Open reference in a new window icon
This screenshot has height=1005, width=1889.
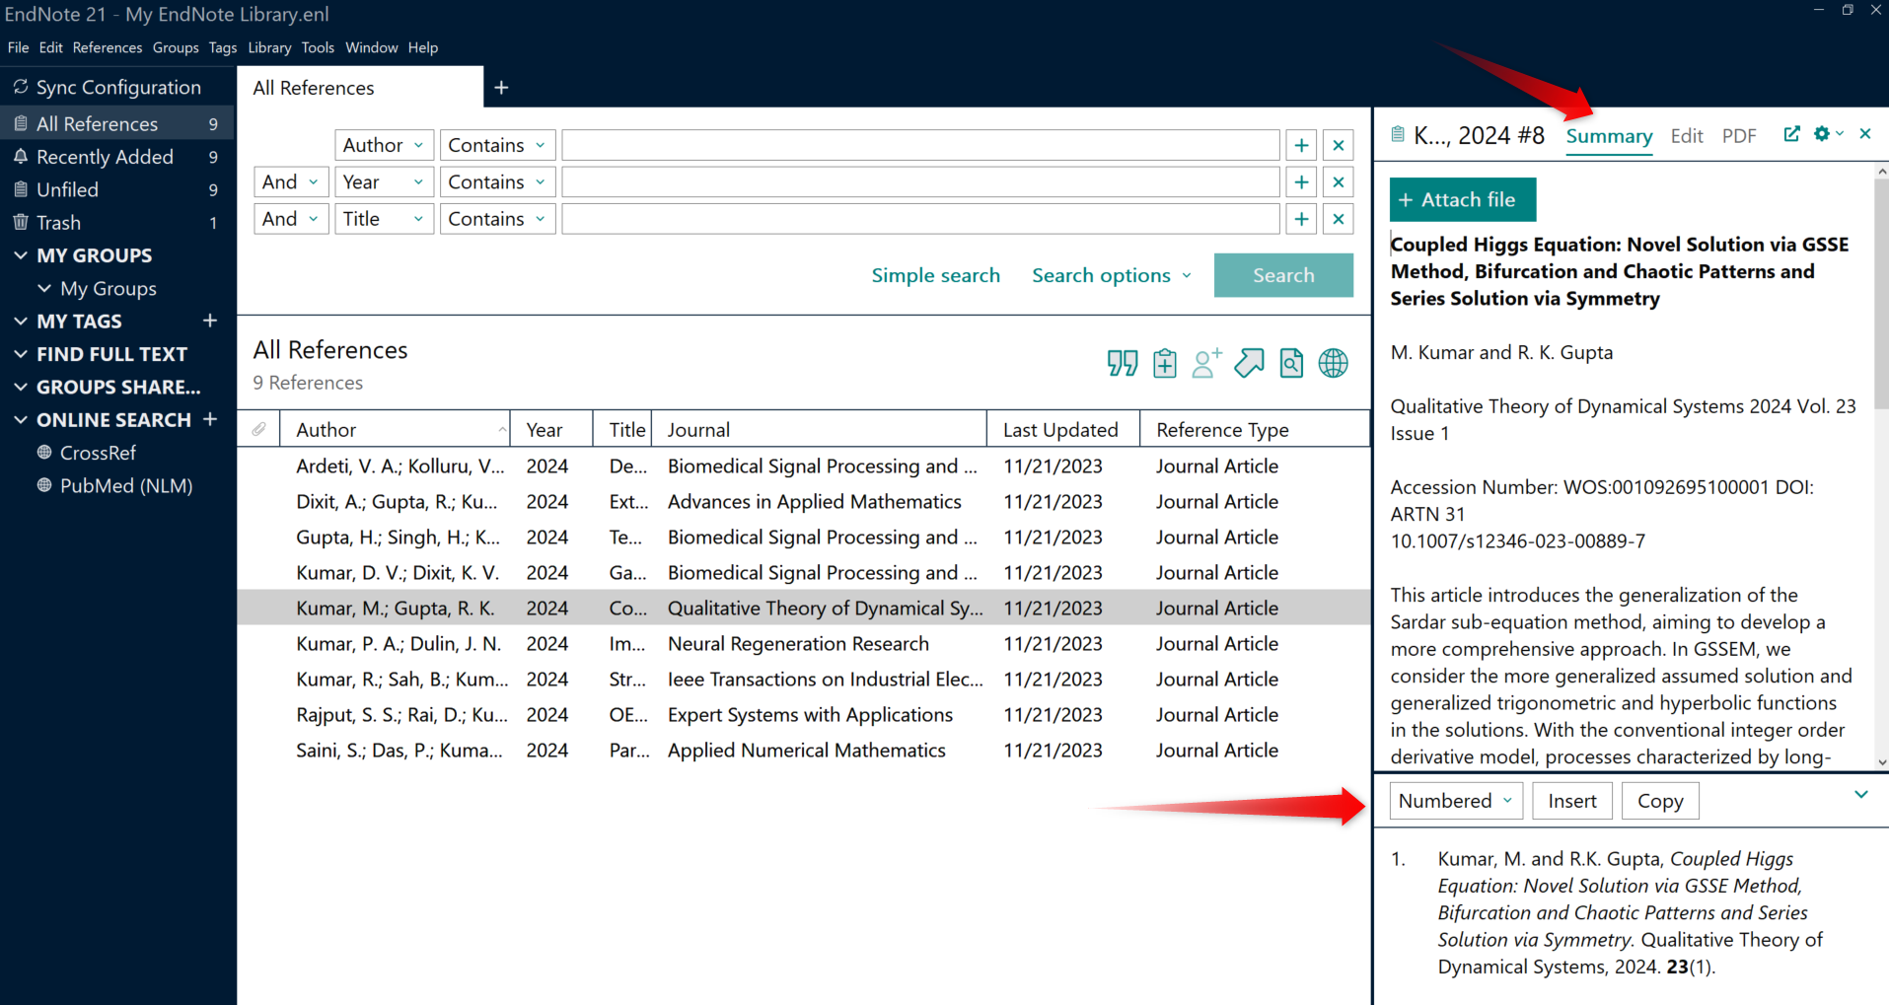coord(1791,134)
